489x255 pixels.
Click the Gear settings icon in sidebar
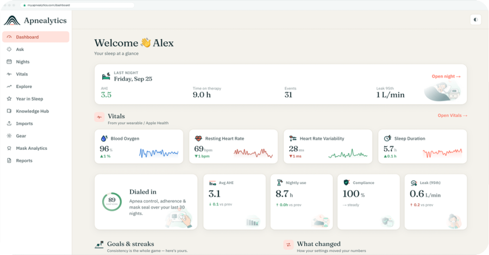click(9, 136)
